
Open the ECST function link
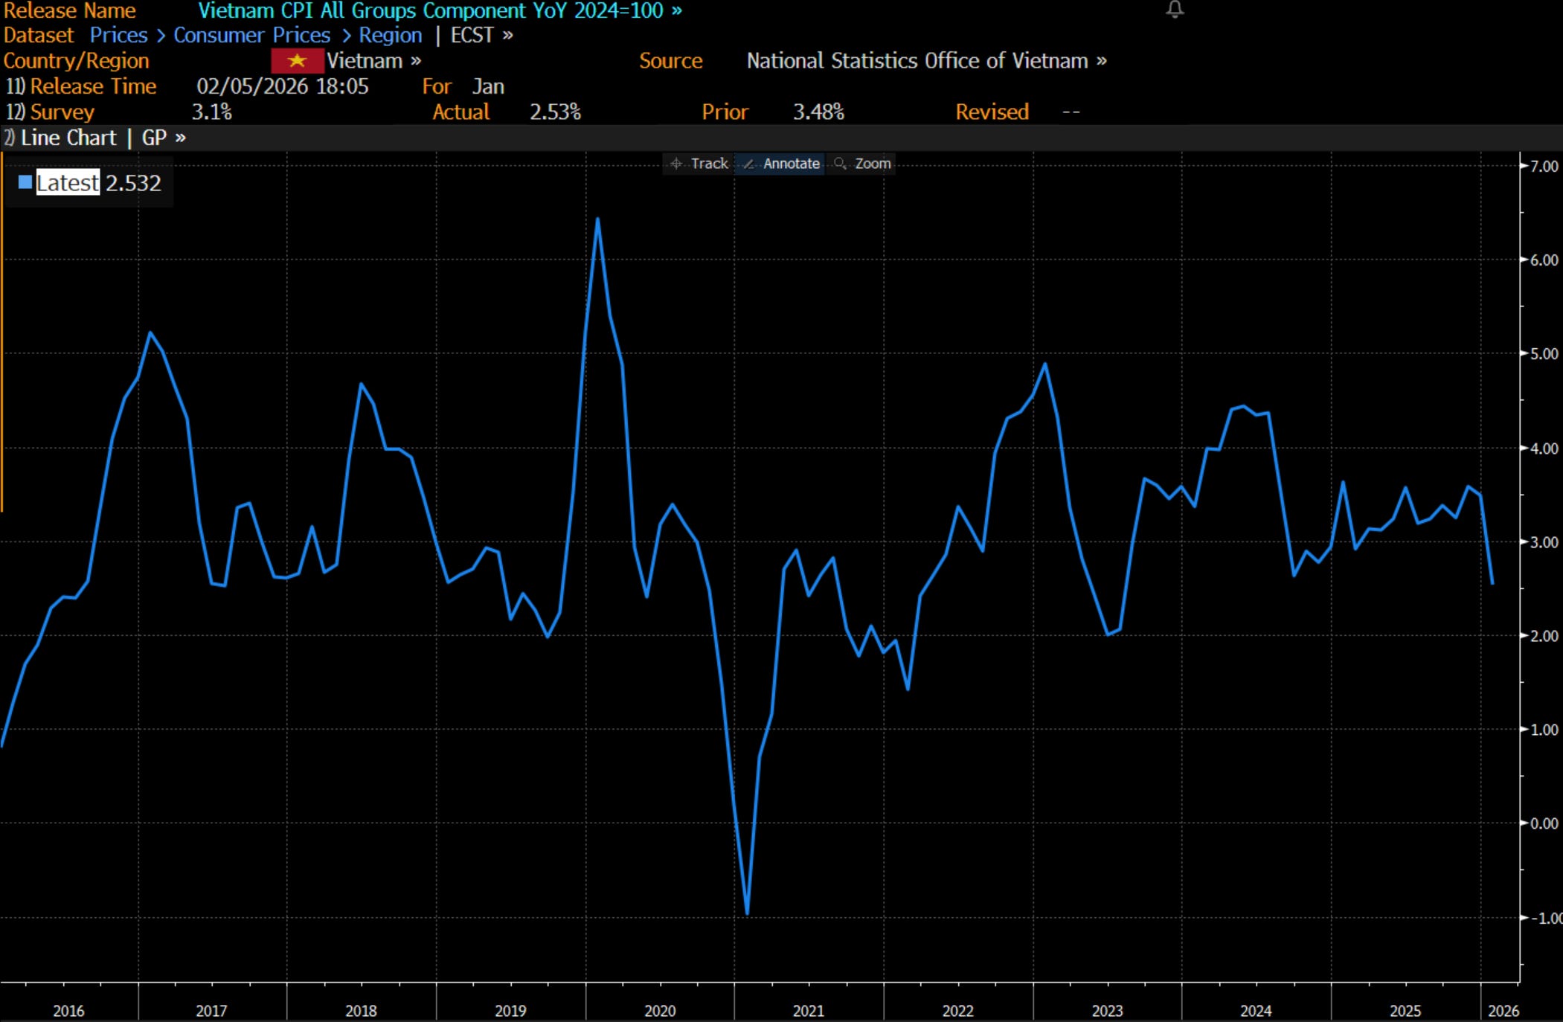click(x=481, y=36)
